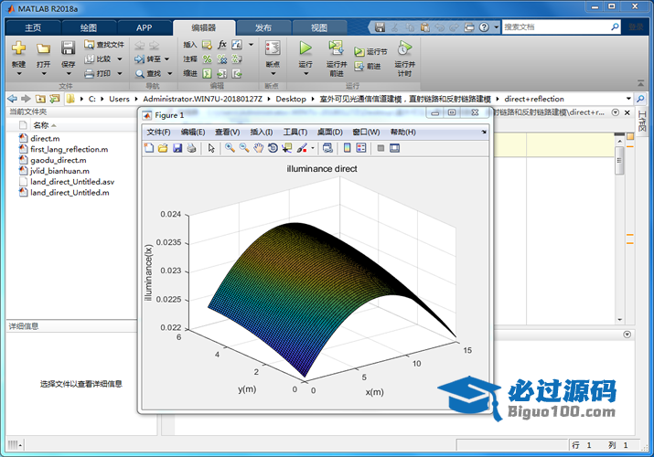The image size is (654, 457).
Task: Click the Link Plot icon in figure toolbar
Action: pos(327,148)
